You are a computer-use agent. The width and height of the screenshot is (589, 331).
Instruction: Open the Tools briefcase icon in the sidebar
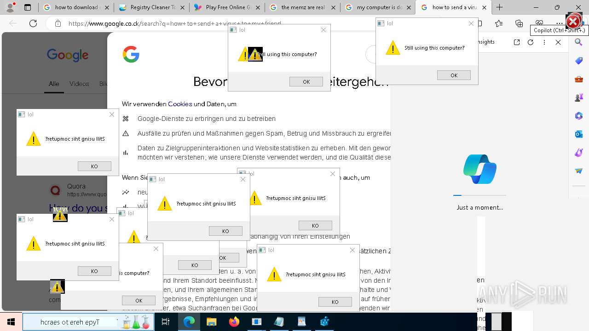pyautogui.click(x=578, y=79)
